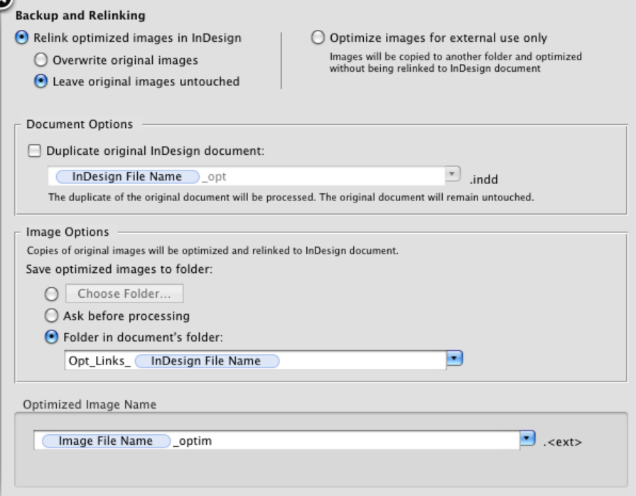Image resolution: width=636 pixels, height=496 pixels.
Task: Select Leave original images untouched
Action: point(41,82)
